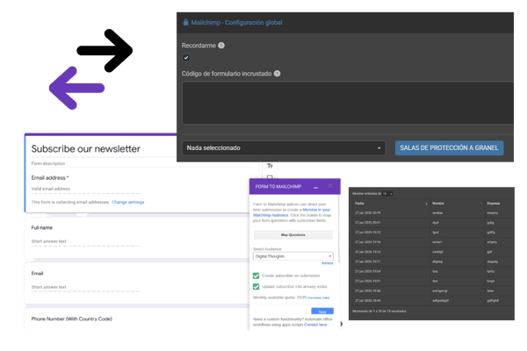
Task: Click the increase now quota link
Action: pos(319,298)
